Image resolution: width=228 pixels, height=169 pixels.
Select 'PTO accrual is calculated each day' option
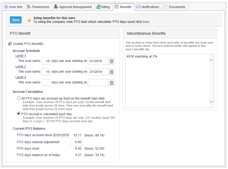pyautogui.click(x=19, y=113)
